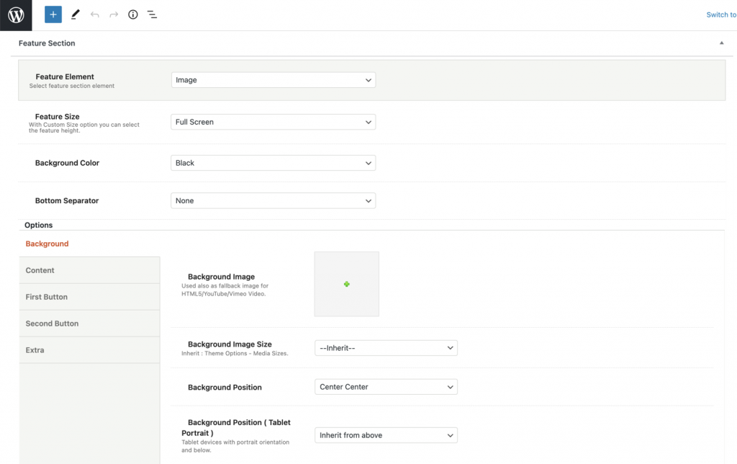Image resolution: width=737 pixels, height=464 pixels.
Task: Change the Background Image Size from Inherit
Action: (x=386, y=348)
